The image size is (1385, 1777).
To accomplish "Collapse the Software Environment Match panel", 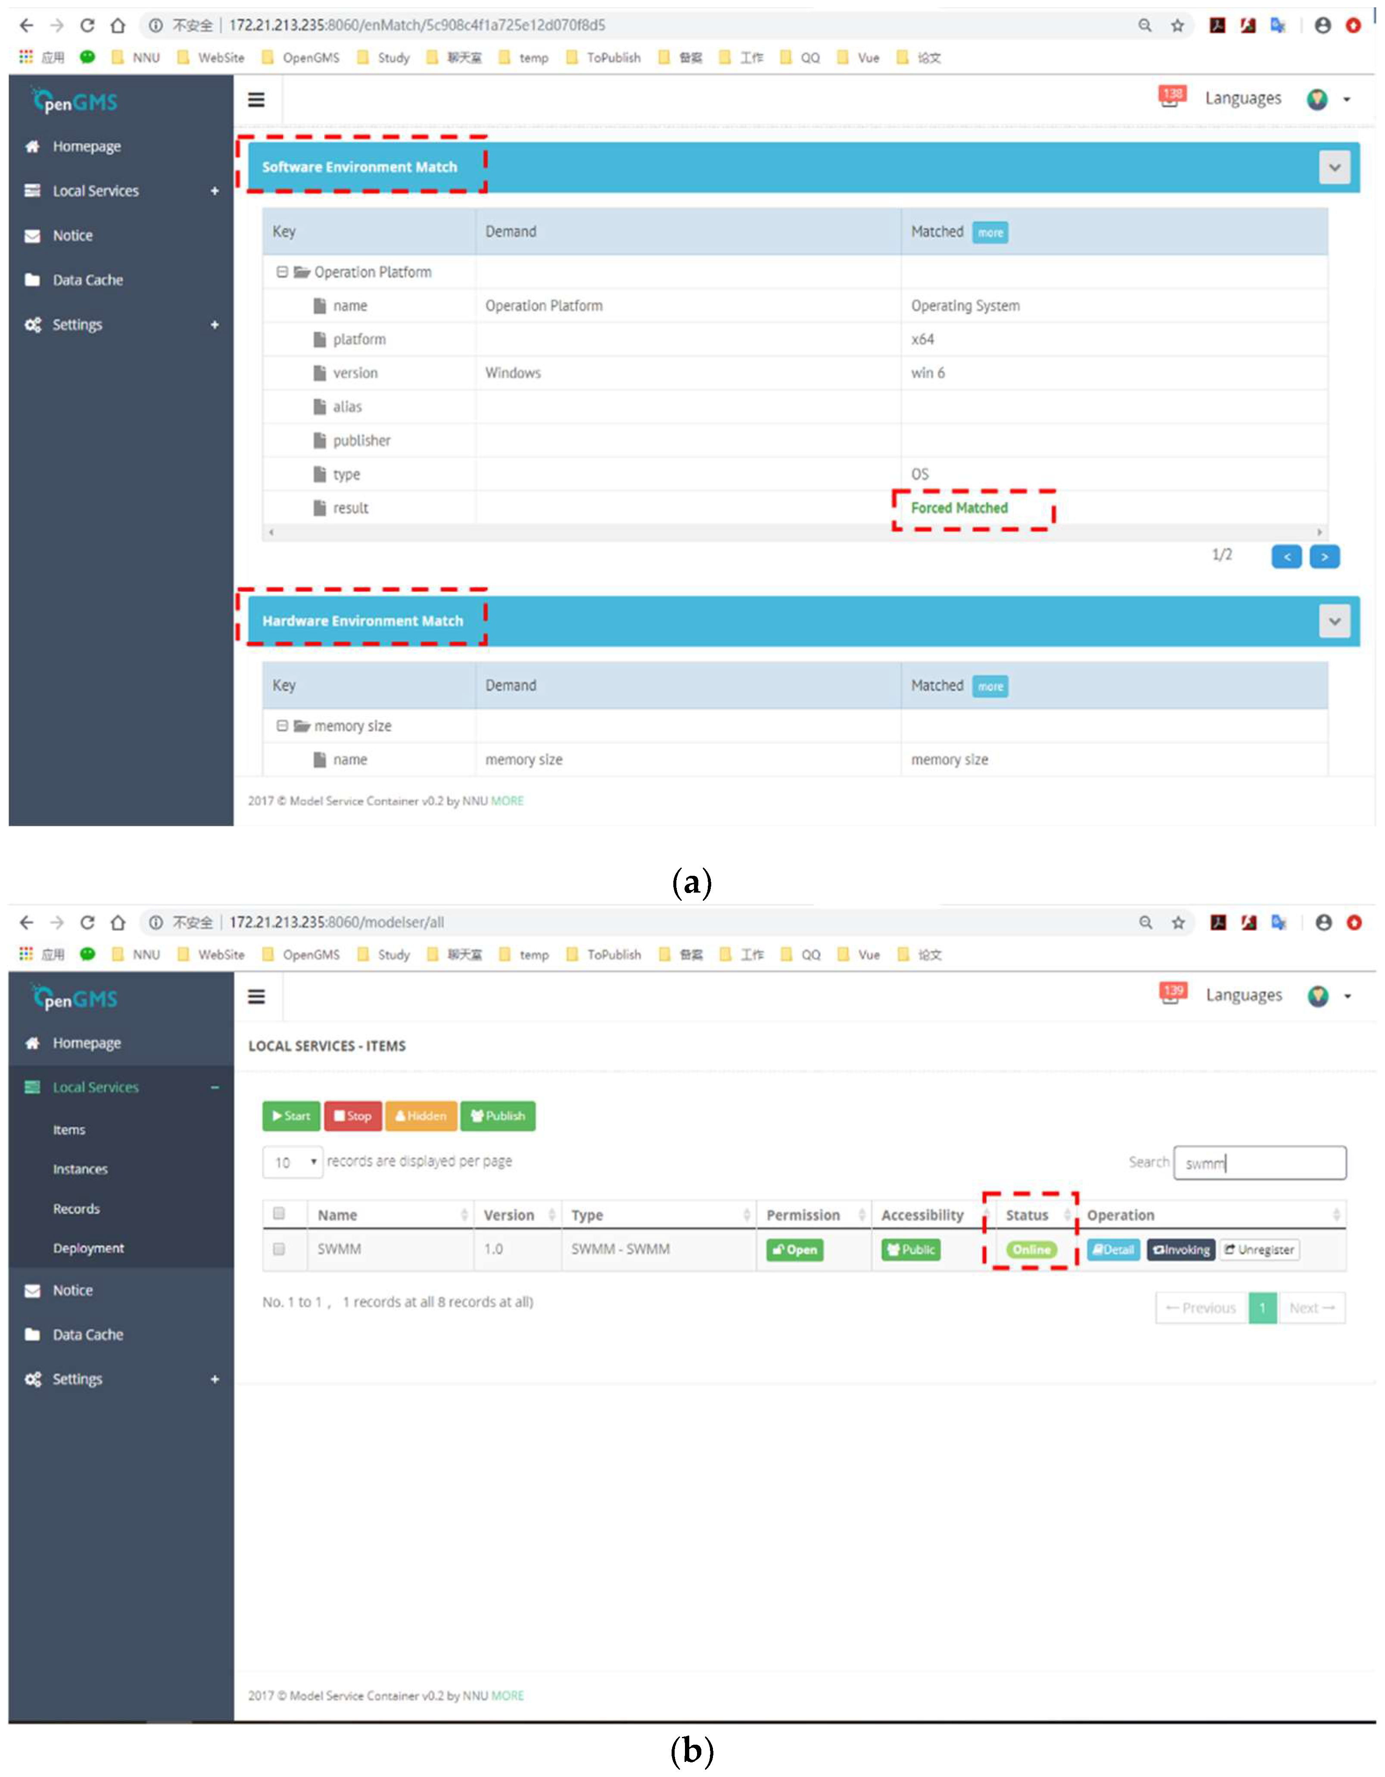I will pos(1334,168).
